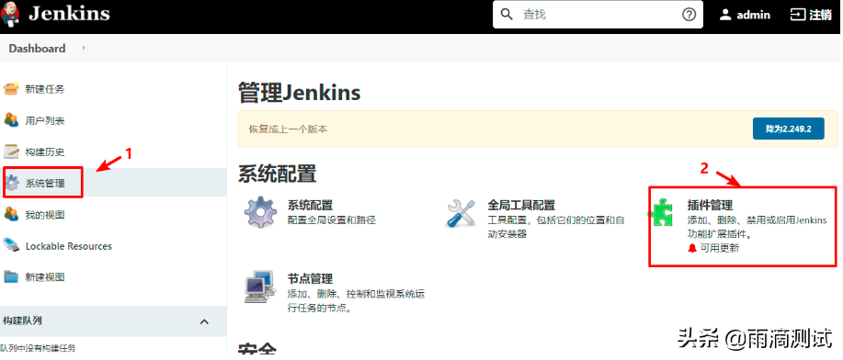Image resolution: width=843 pixels, height=360 pixels.
Task: Click the 配置全局设置和路径 description
Action: (x=331, y=219)
